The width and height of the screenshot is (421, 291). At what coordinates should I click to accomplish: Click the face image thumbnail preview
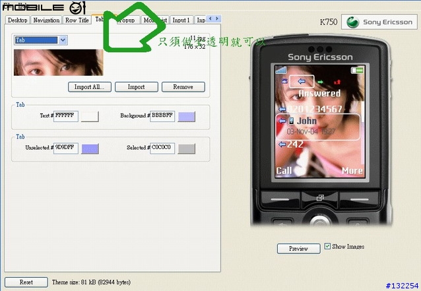59,62
